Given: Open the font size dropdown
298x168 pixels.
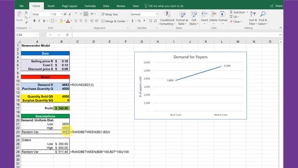Looking at the screenshot, I should tap(61, 14).
